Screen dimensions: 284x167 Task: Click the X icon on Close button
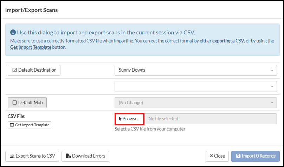211,156
